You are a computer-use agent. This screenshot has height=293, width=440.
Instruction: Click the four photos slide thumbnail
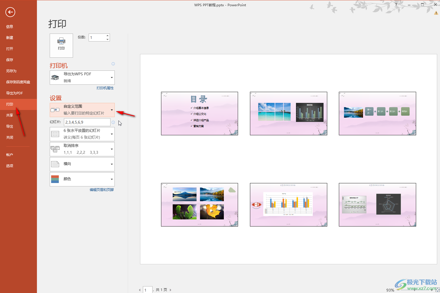(199, 205)
